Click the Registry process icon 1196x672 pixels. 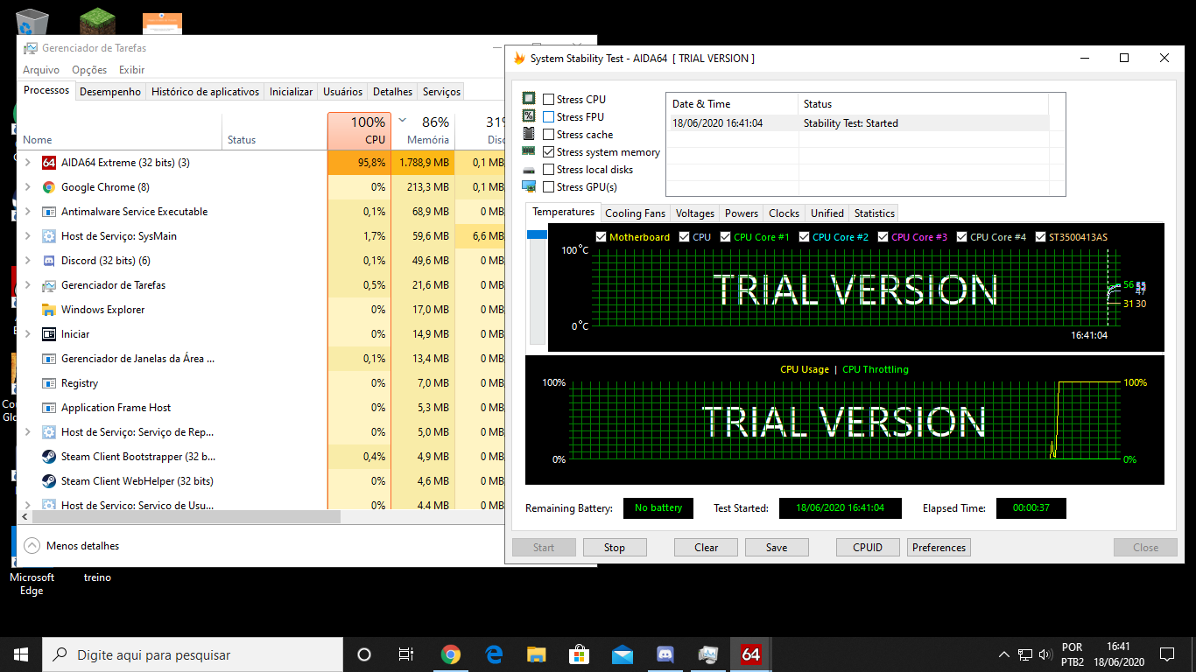point(49,383)
